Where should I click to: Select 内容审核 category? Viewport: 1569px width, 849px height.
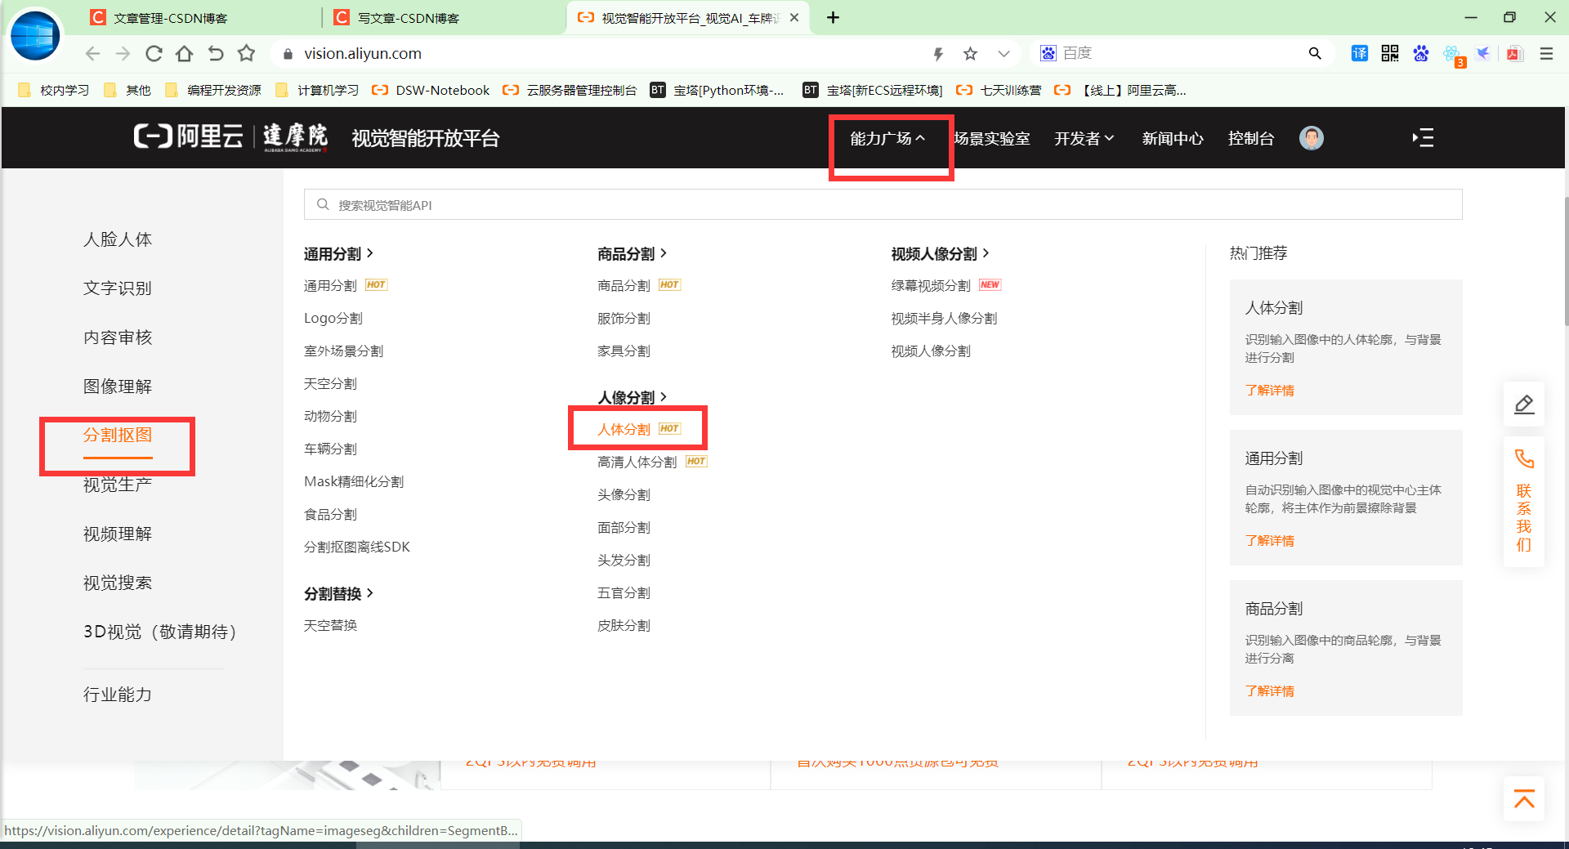pyautogui.click(x=118, y=337)
